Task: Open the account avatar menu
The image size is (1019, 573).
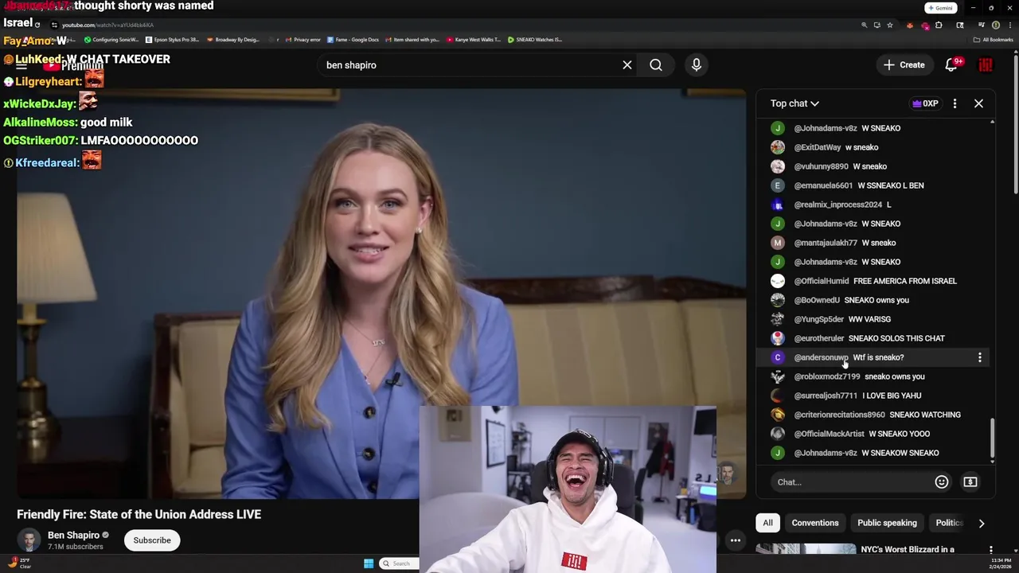Action: pos(986,65)
